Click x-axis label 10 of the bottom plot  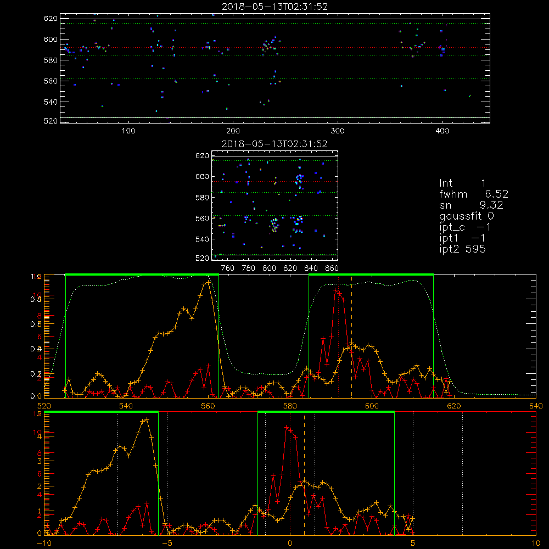point(536,544)
